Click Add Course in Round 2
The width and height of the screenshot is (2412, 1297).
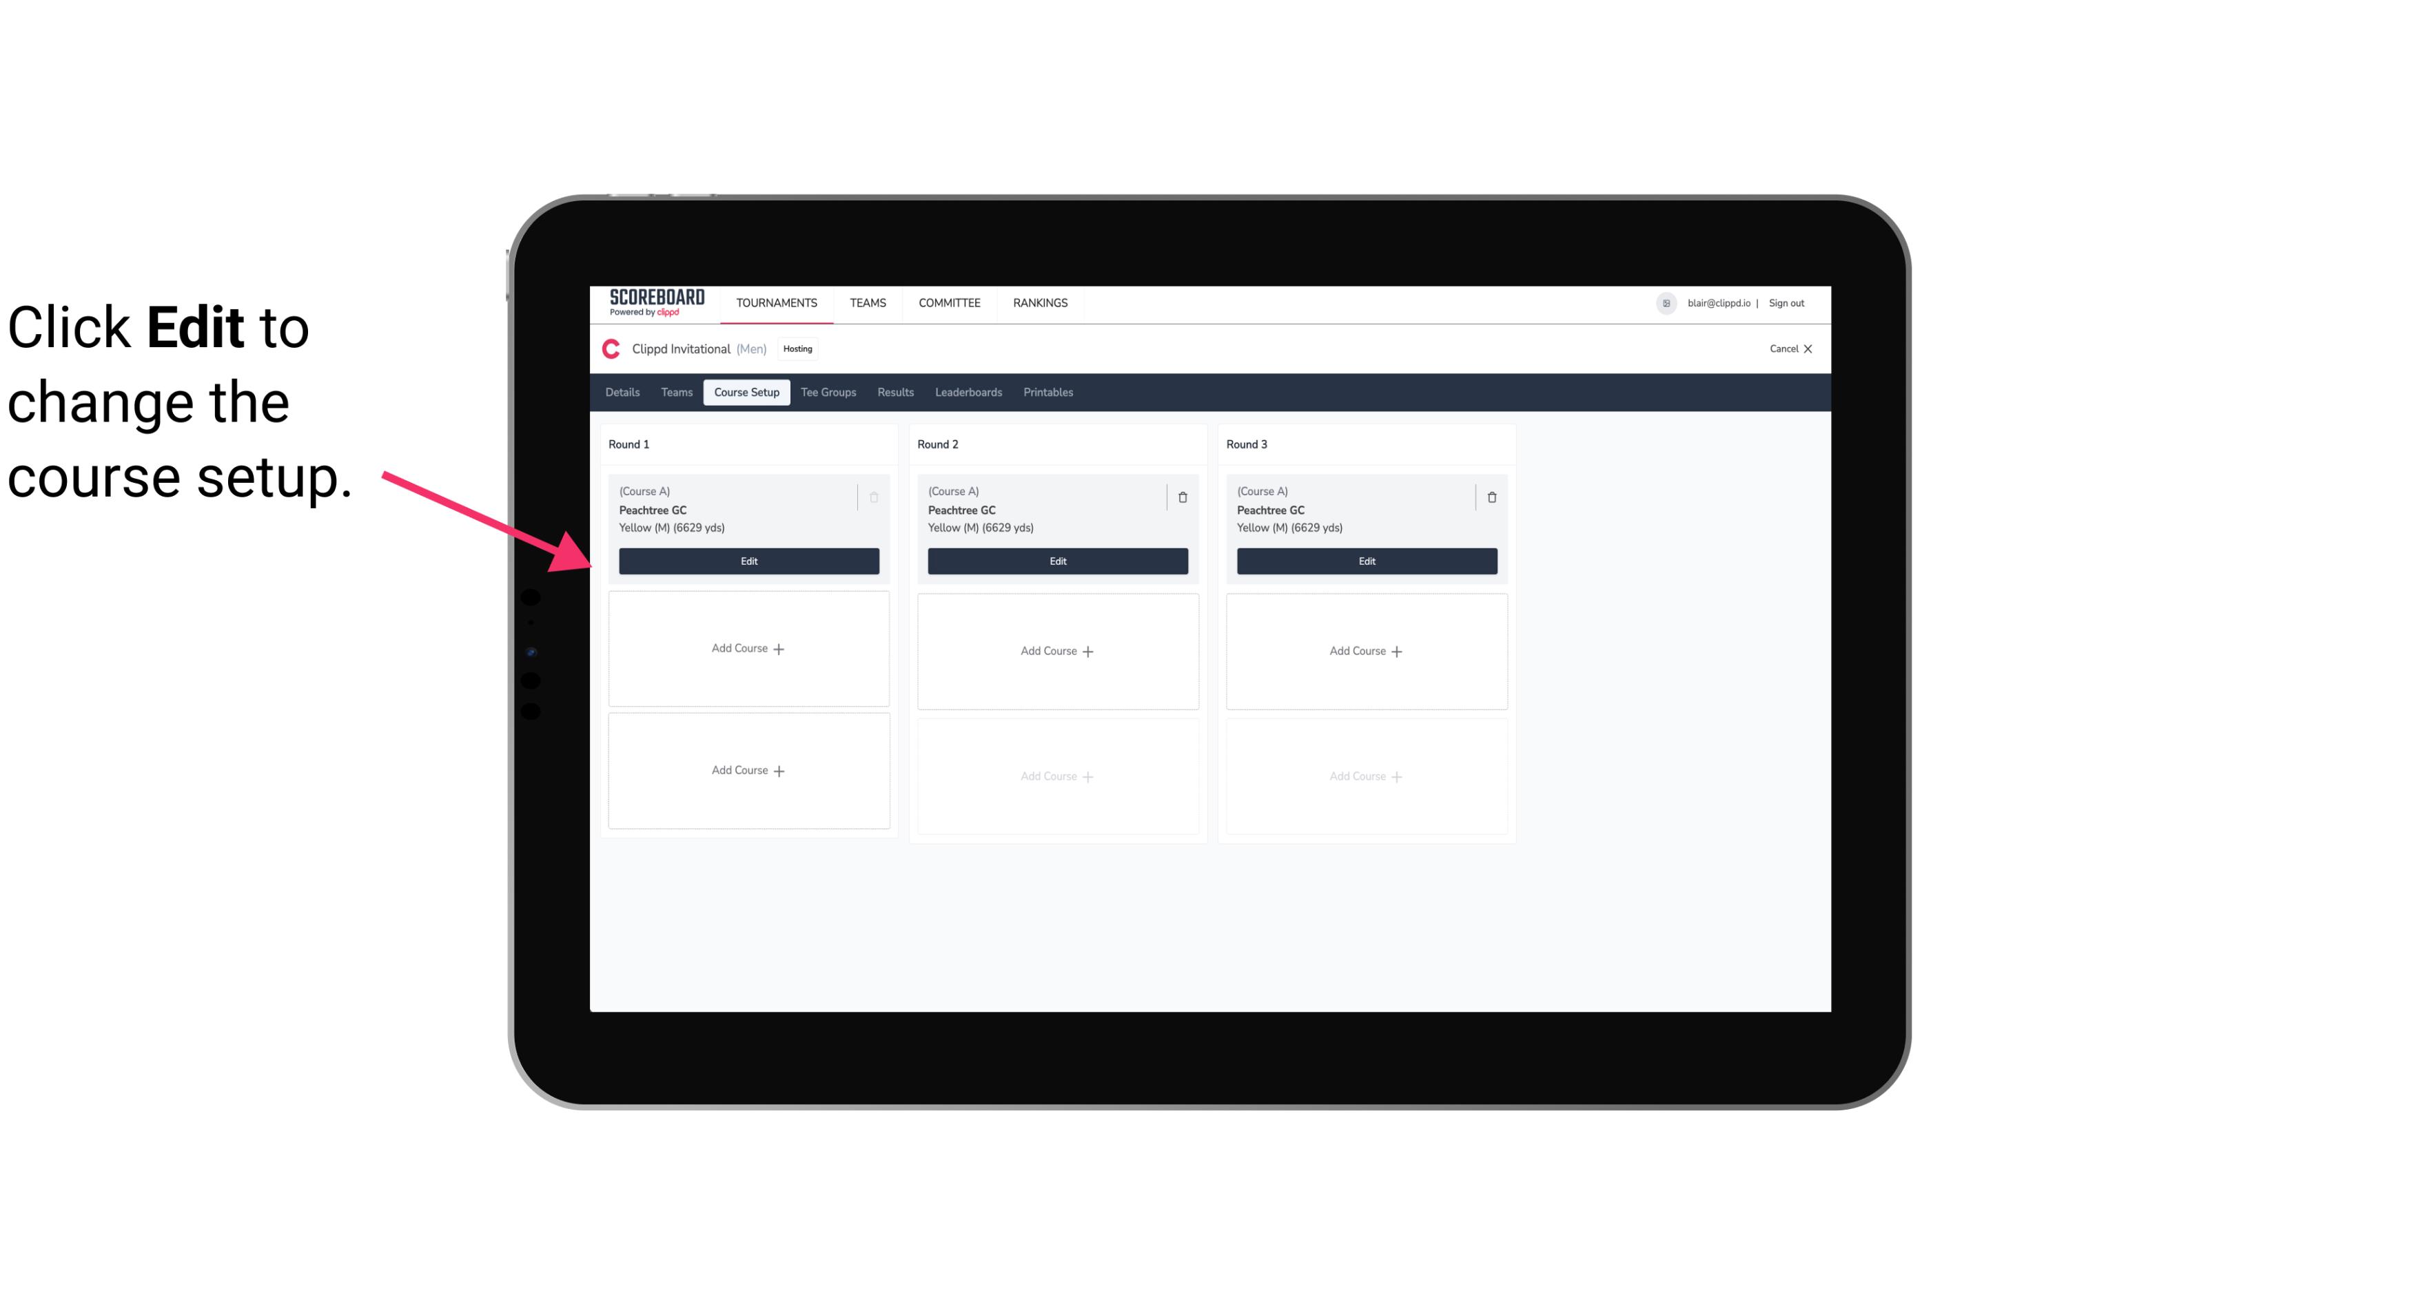[1056, 650]
